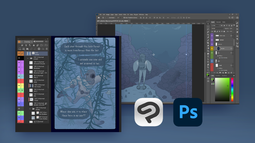Select the Lasso tool in Photoshop
255x143 pixels.
[208, 29]
